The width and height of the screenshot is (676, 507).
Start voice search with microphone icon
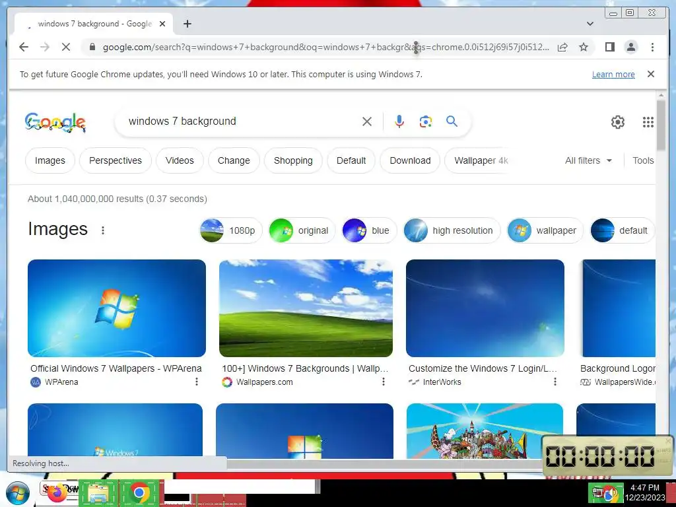click(x=399, y=121)
